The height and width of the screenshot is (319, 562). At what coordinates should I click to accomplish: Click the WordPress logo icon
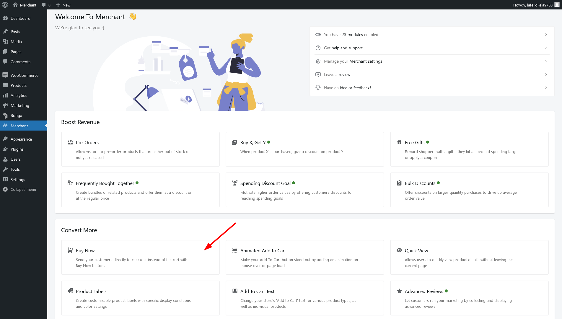[5, 5]
